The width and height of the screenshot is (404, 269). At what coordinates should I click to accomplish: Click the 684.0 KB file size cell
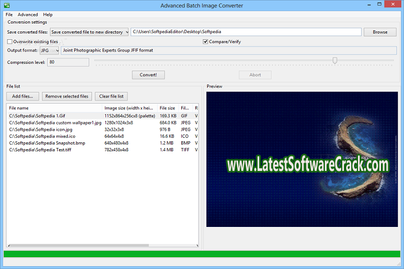click(x=168, y=123)
